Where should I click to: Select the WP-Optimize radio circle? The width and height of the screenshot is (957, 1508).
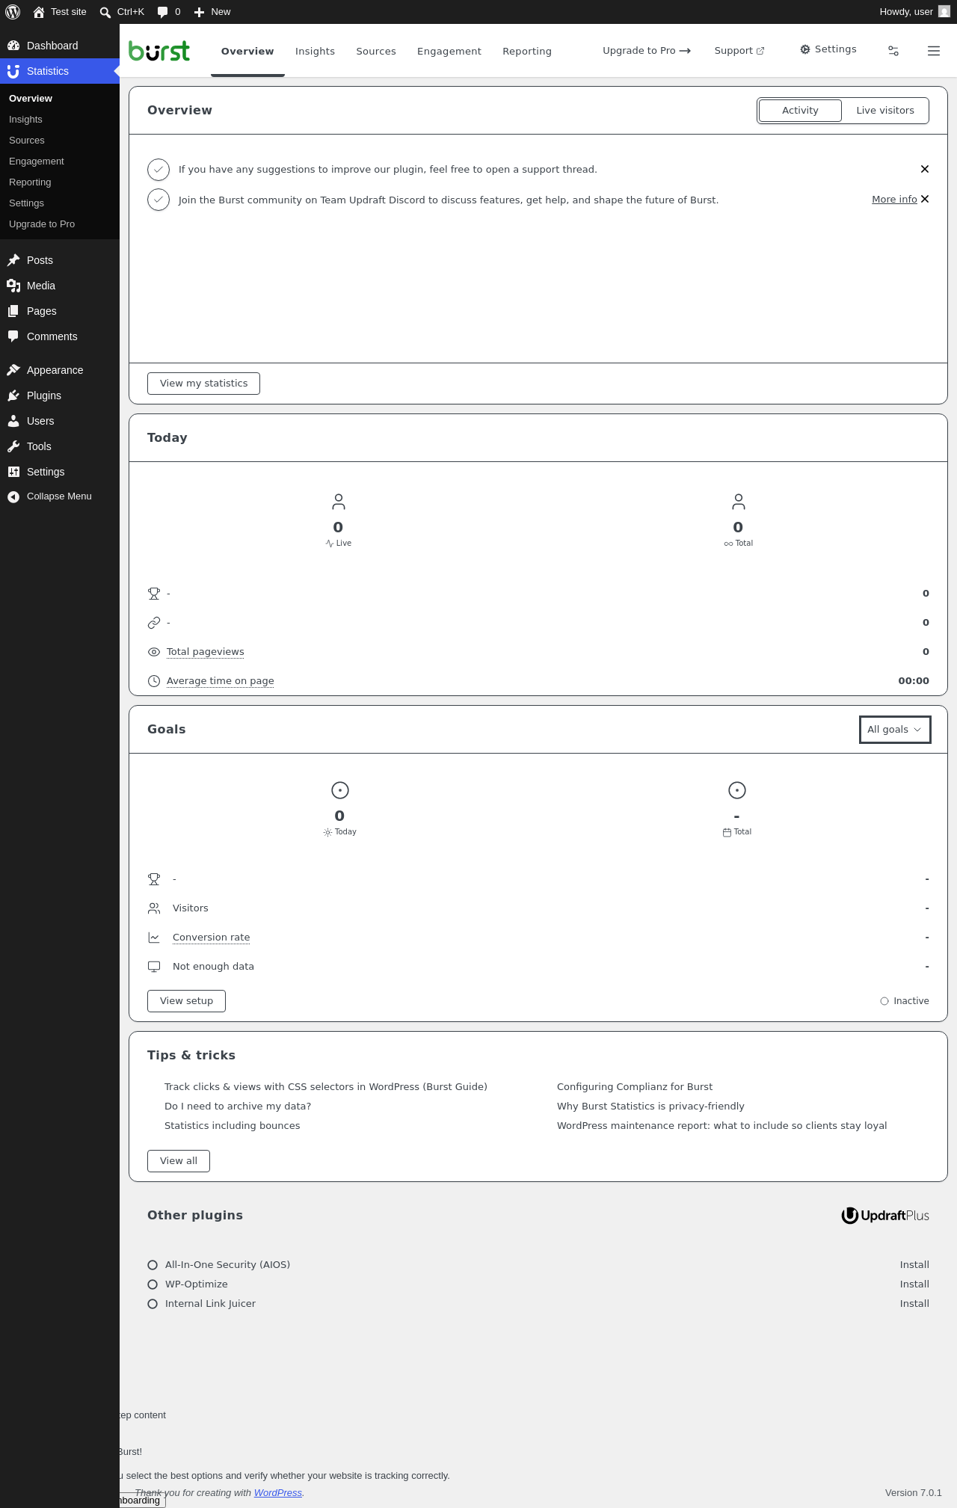(x=153, y=1284)
